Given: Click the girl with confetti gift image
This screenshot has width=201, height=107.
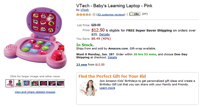Looking at the screenshot, I should 88,88.
